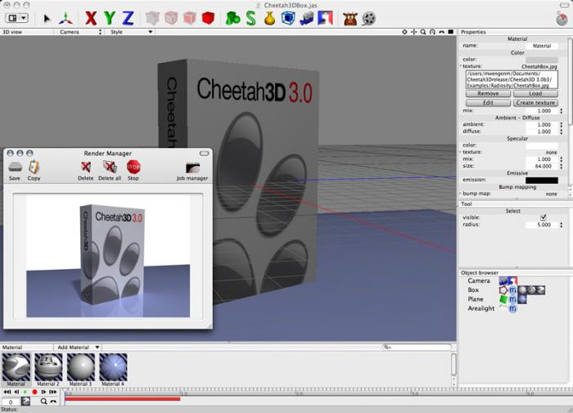This screenshot has height=413, width=573.
Task: Click the green blob shapes icon
Action: [x=232, y=18]
